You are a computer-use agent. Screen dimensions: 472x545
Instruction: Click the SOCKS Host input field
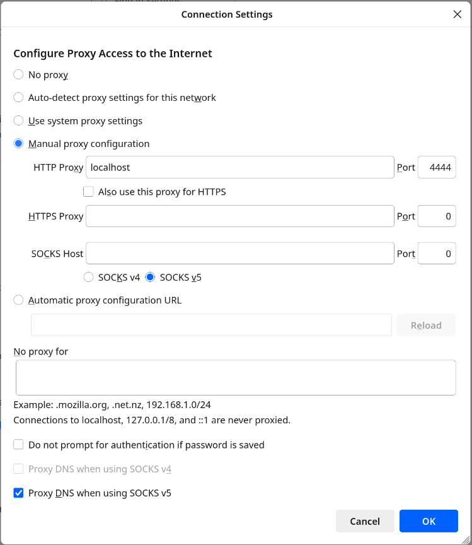tap(240, 253)
